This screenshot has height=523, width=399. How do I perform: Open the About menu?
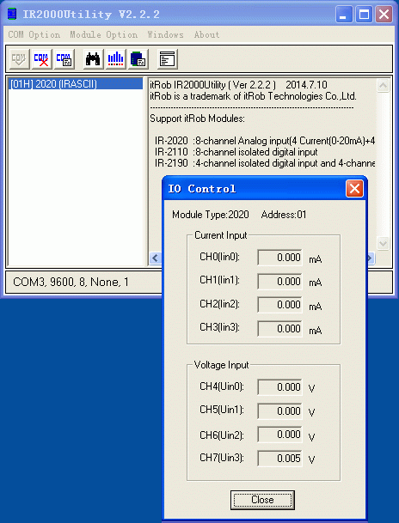206,34
